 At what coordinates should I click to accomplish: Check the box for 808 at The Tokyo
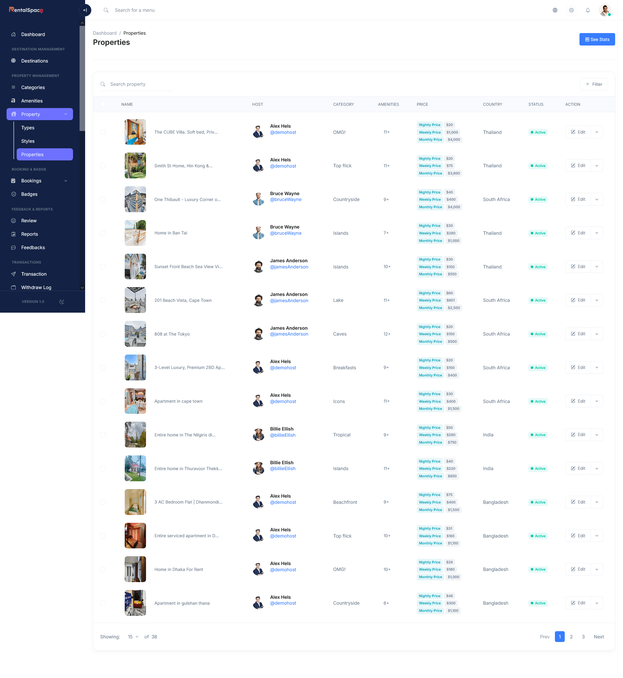click(x=103, y=334)
